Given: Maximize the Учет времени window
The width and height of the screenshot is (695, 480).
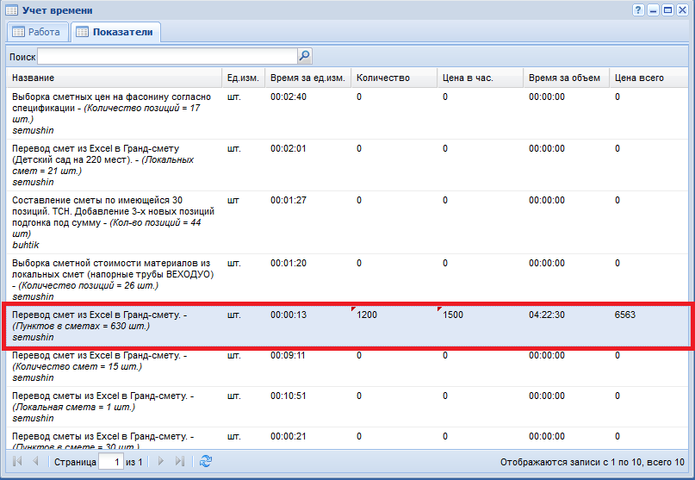Looking at the screenshot, I should [667, 9].
